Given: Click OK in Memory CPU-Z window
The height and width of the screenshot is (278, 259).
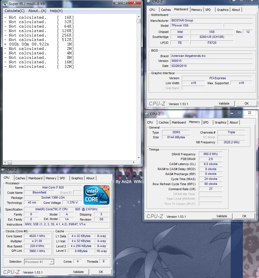Looking at the screenshot, I should (x=244, y=216).
